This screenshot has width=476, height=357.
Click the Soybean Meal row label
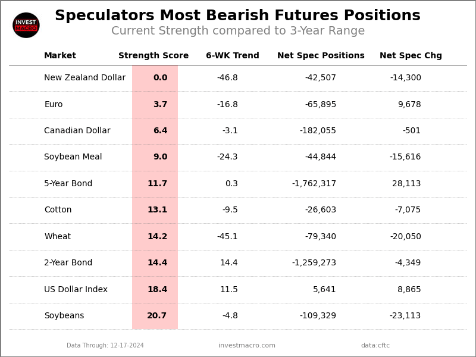click(73, 157)
